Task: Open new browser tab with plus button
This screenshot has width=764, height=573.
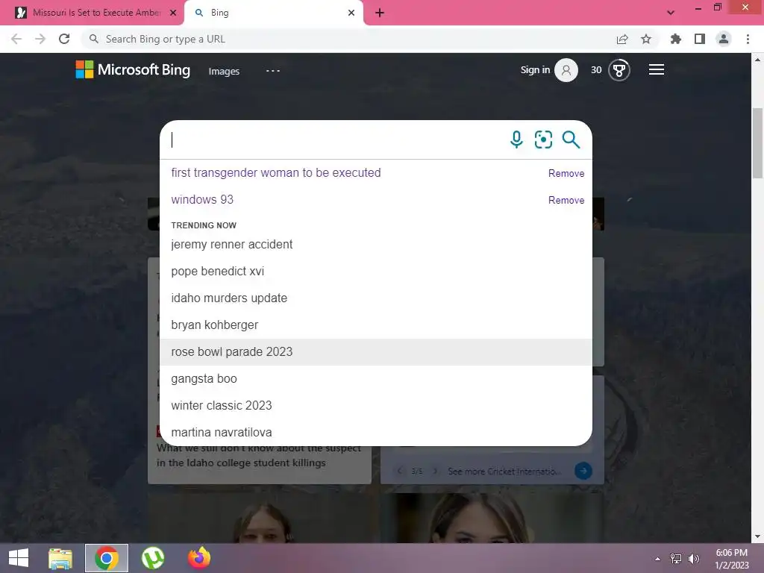Action: tap(380, 13)
